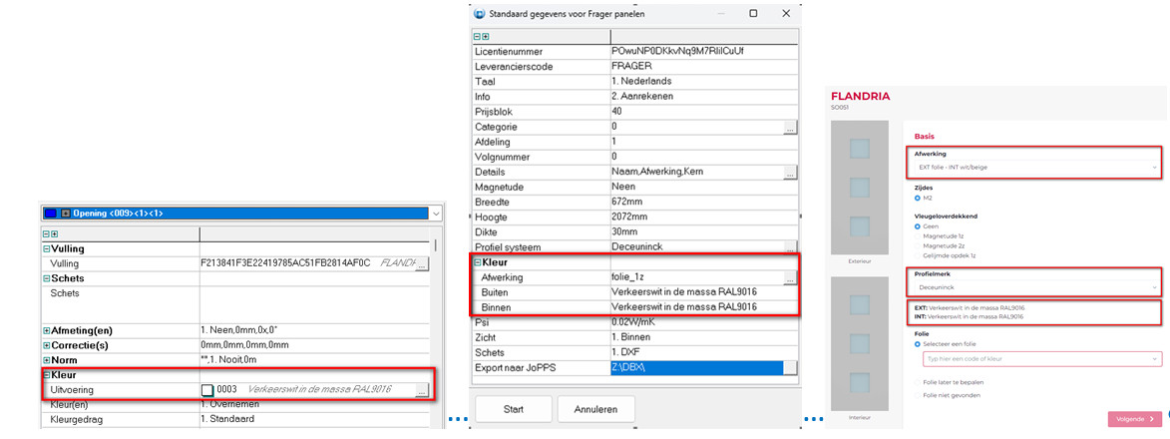Click Prijsblok value 40

coord(703,112)
